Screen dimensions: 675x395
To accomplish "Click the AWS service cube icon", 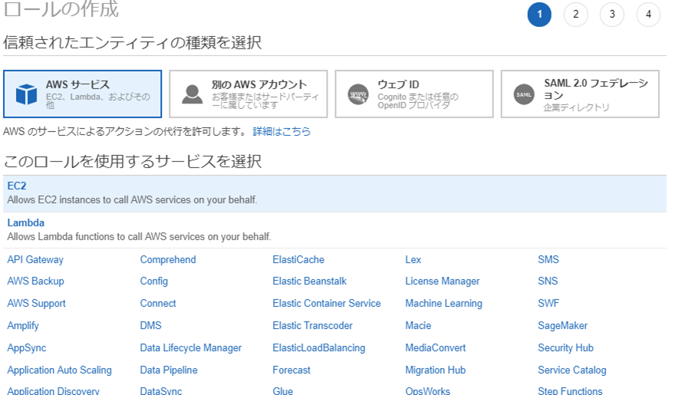I will (26, 94).
